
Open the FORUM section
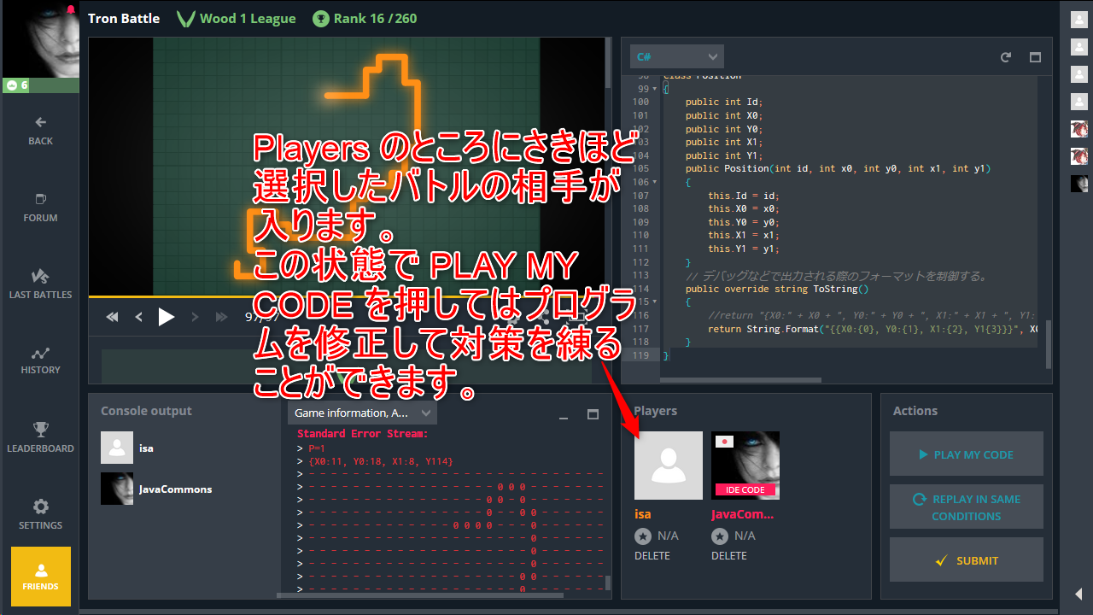(40, 208)
